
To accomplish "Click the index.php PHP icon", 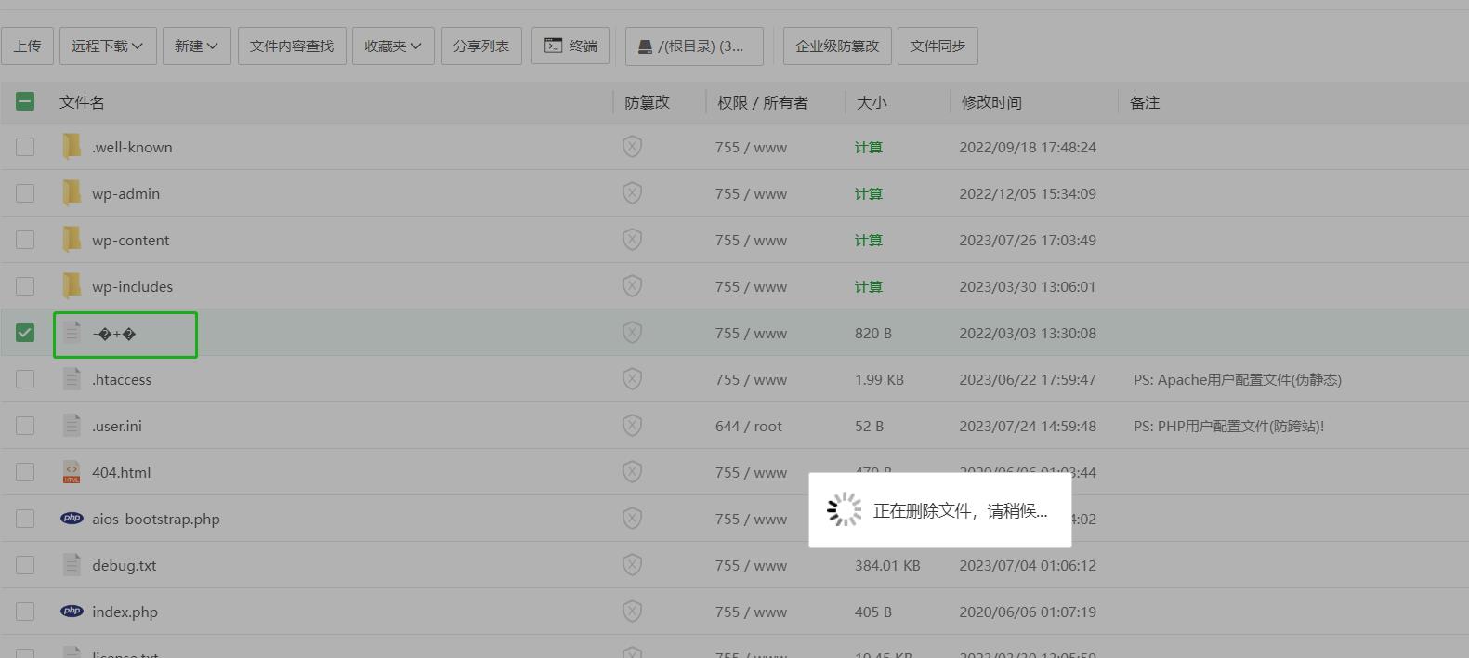I will pos(72,612).
